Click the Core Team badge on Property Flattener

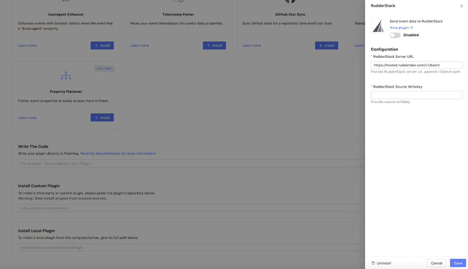click(x=104, y=69)
